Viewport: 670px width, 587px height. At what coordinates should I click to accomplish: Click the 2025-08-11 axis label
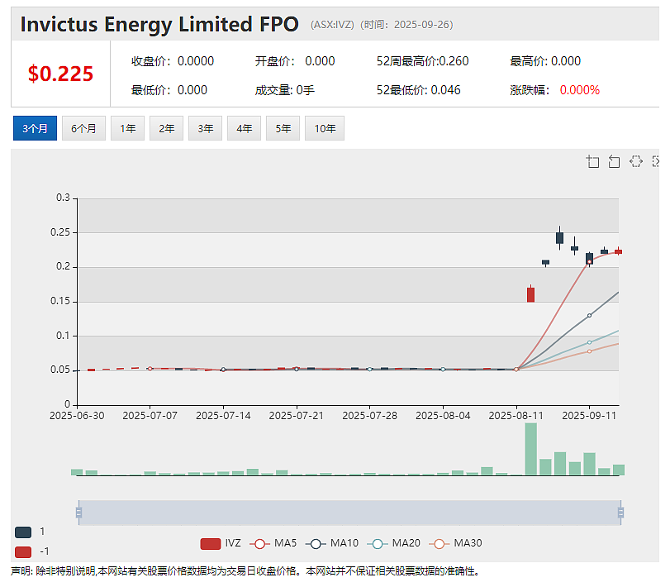coord(516,416)
